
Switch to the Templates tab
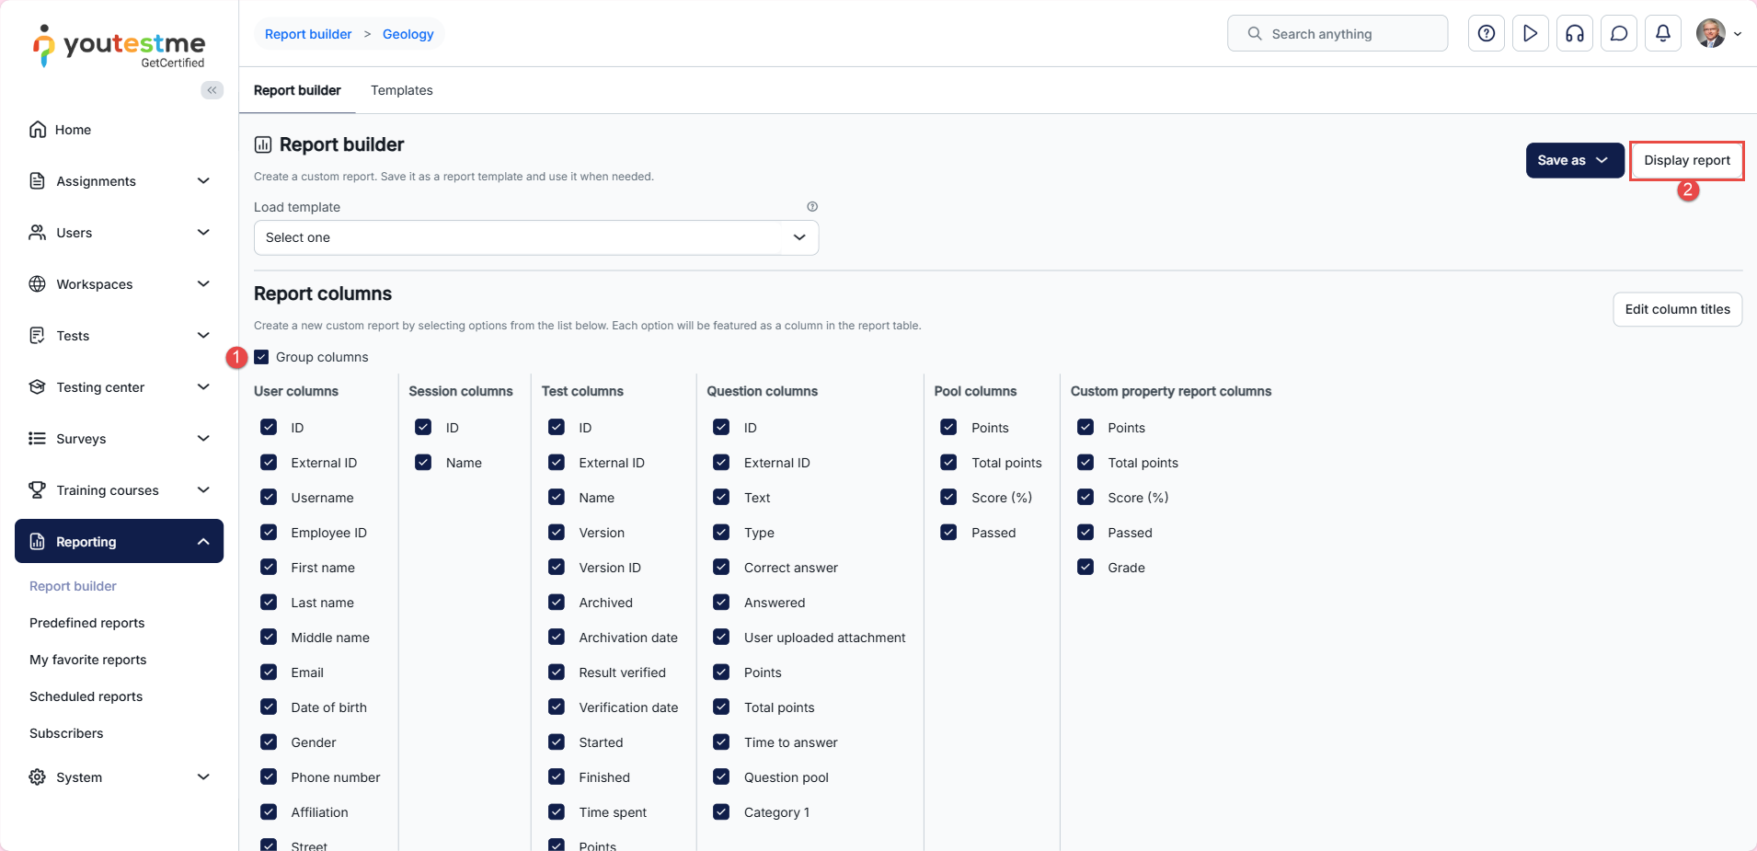pyautogui.click(x=401, y=90)
